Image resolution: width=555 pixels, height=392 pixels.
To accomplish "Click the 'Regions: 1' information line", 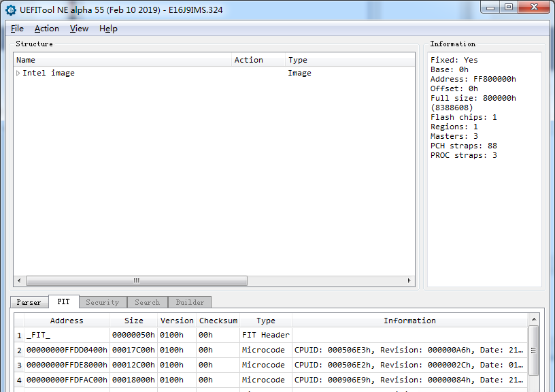I will (x=454, y=127).
